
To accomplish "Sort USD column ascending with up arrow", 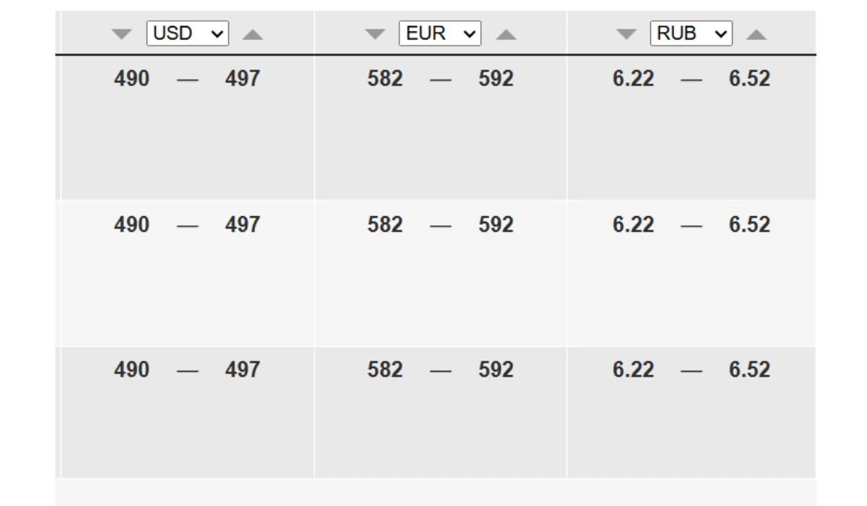I will point(252,34).
